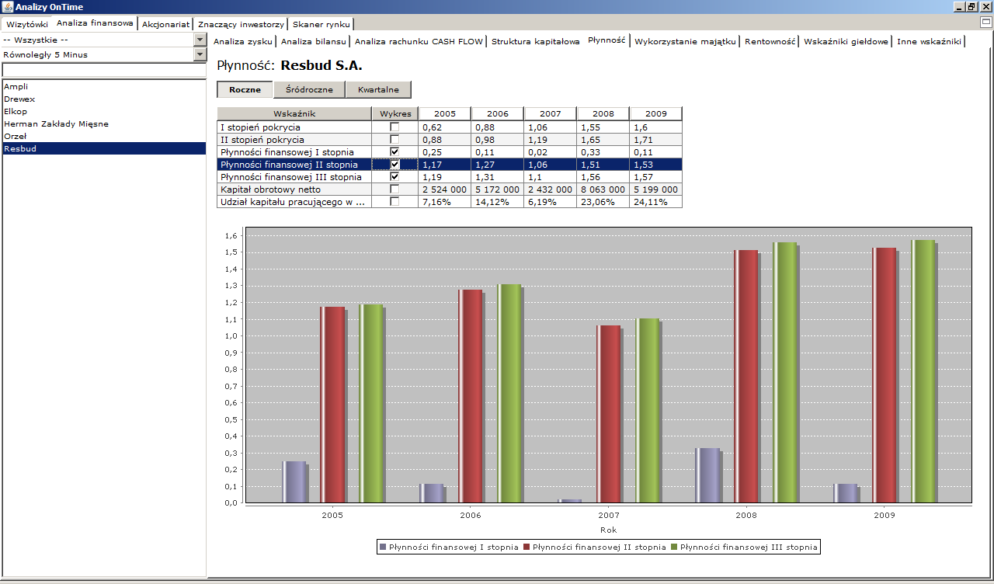Screen dimensions: 994x584
Task: Click the 2009 column header
Action: (655, 113)
